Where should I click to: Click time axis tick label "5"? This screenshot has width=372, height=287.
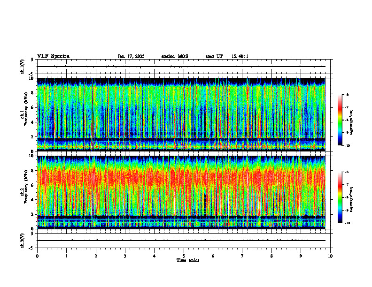pos(184,256)
